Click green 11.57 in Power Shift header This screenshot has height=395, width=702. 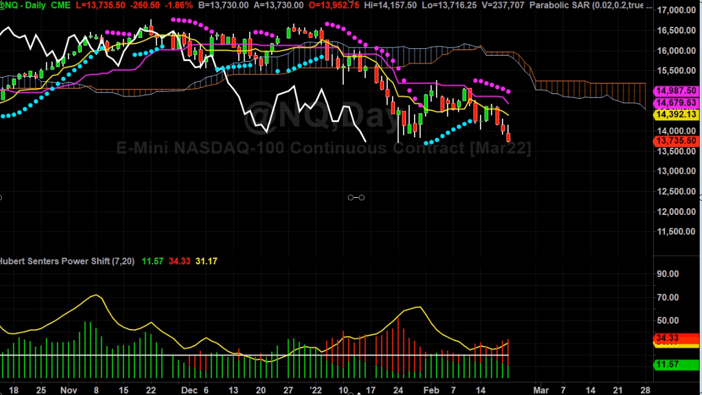(x=152, y=261)
